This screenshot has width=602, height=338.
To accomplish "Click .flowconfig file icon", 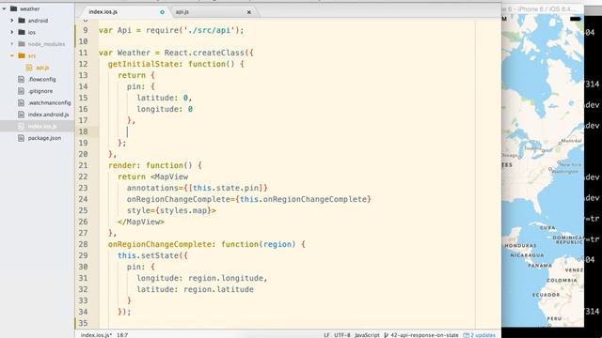I will (21, 79).
